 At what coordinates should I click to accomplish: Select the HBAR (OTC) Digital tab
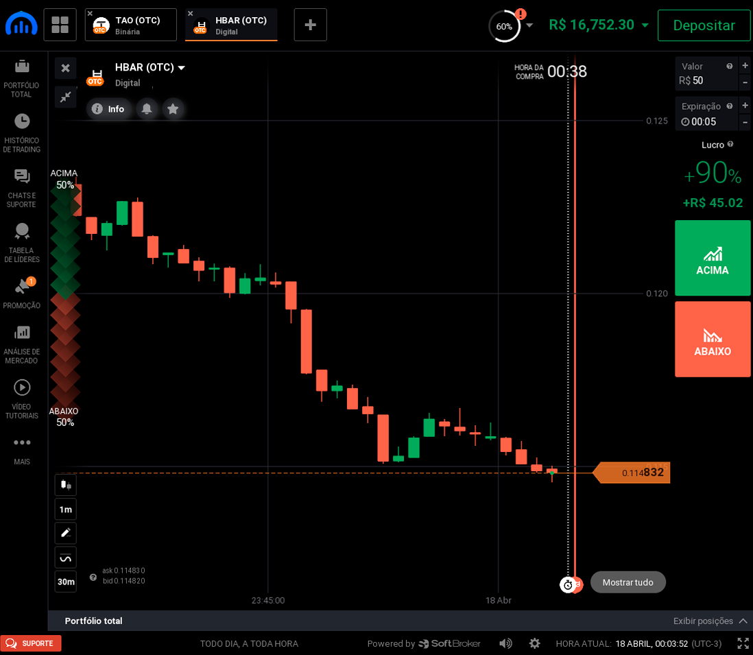(233, 25)
